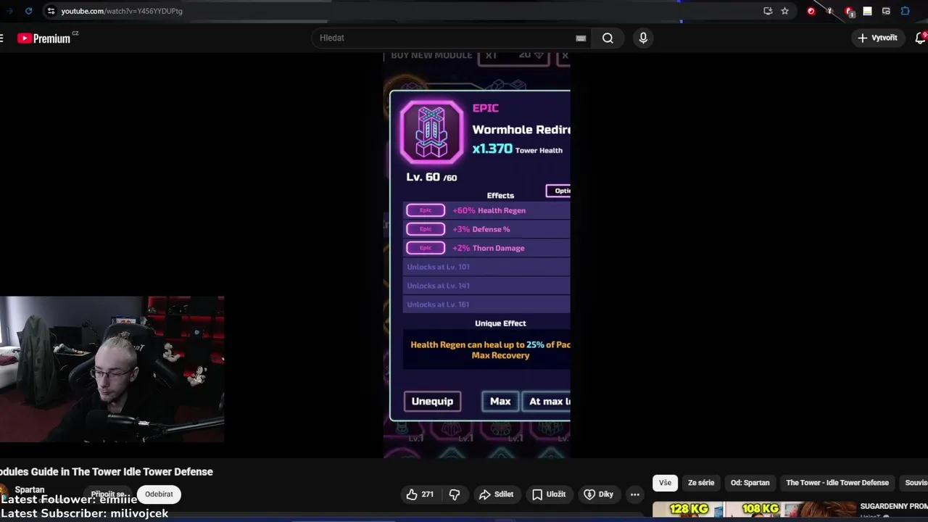Select the +60% Health Regen effect row
Screen dimensions: 928x522
pos(486,210)
